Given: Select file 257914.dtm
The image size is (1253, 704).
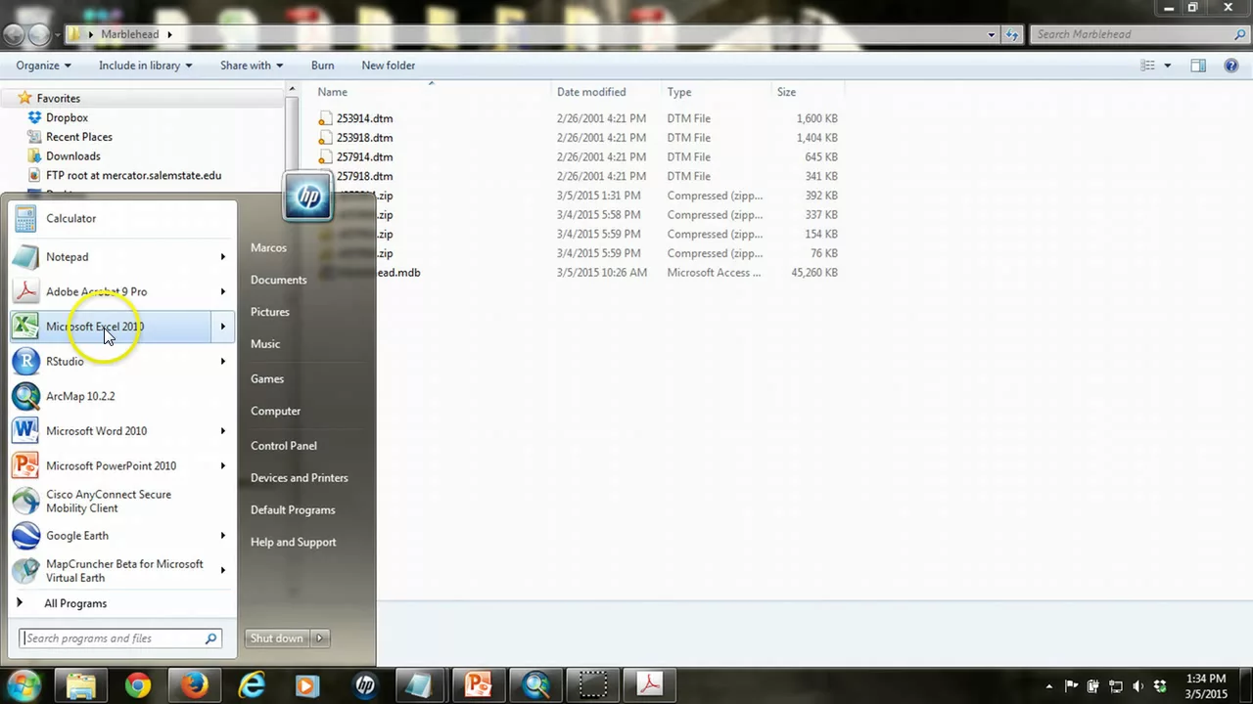Looking at the screenshot, I should coord(364,156).
